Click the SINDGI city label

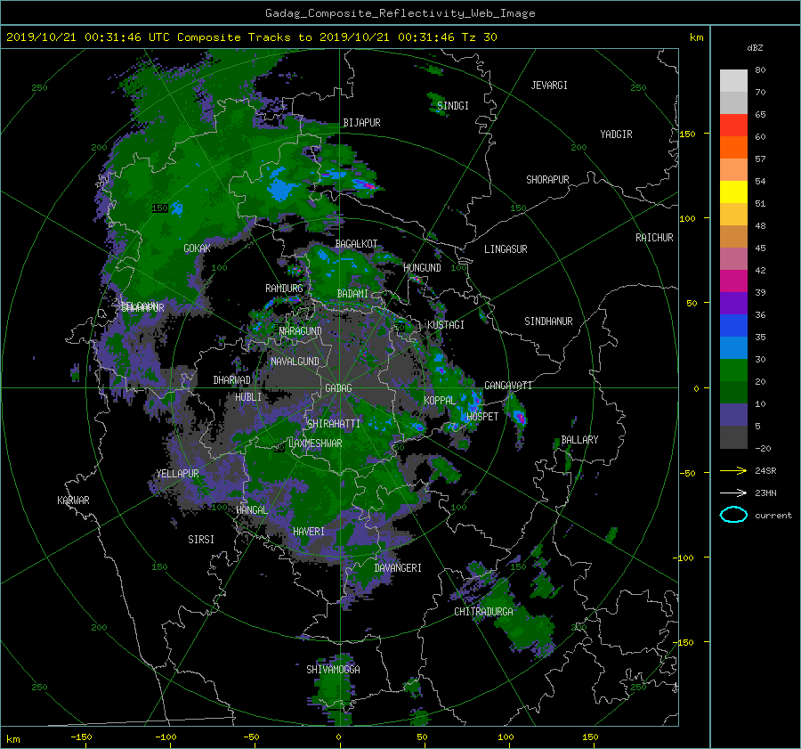pyautogui.click(x=453, y=106)
